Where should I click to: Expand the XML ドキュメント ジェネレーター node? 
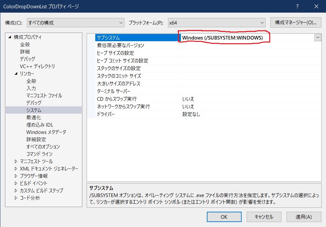(16, 169)
